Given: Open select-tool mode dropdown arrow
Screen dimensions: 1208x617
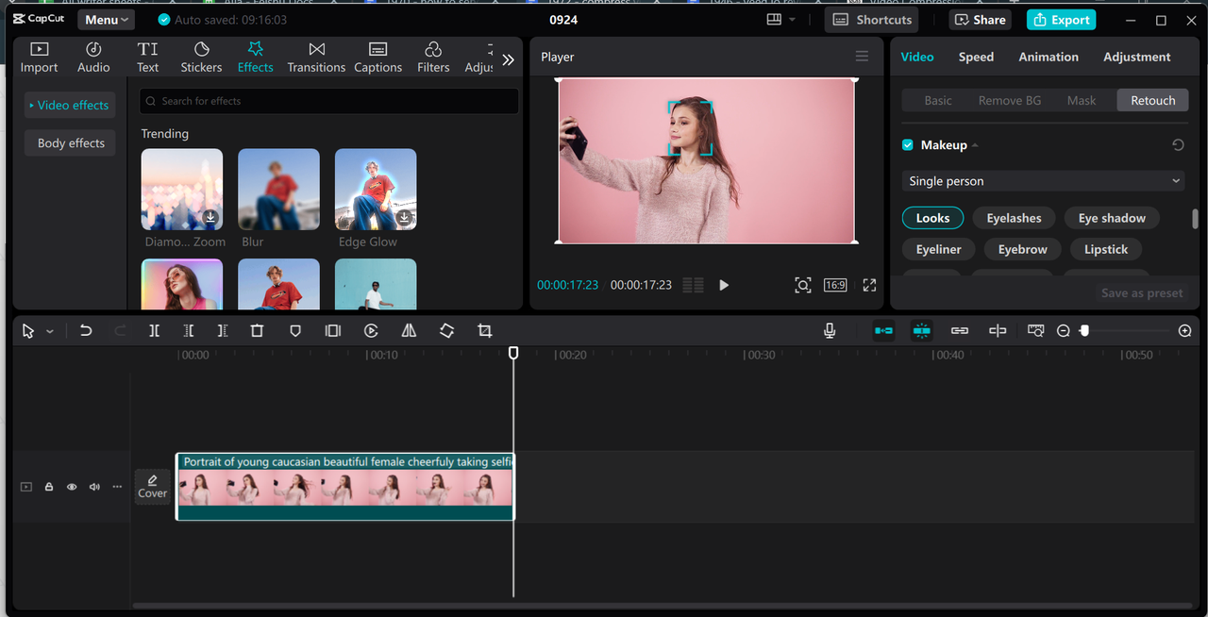Looking at the screenshot, I should pyautogui.click(x=50, y=331).
